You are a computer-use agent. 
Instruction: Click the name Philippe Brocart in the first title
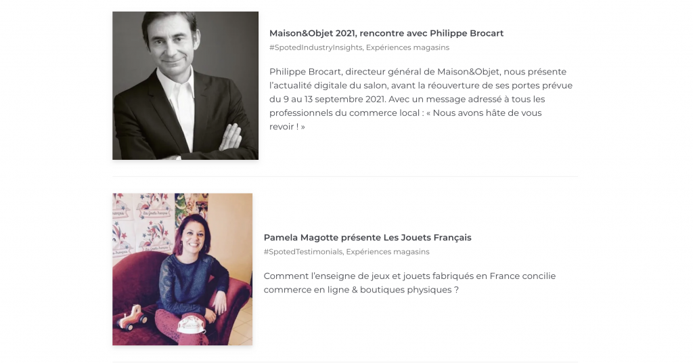click(467, 33)
